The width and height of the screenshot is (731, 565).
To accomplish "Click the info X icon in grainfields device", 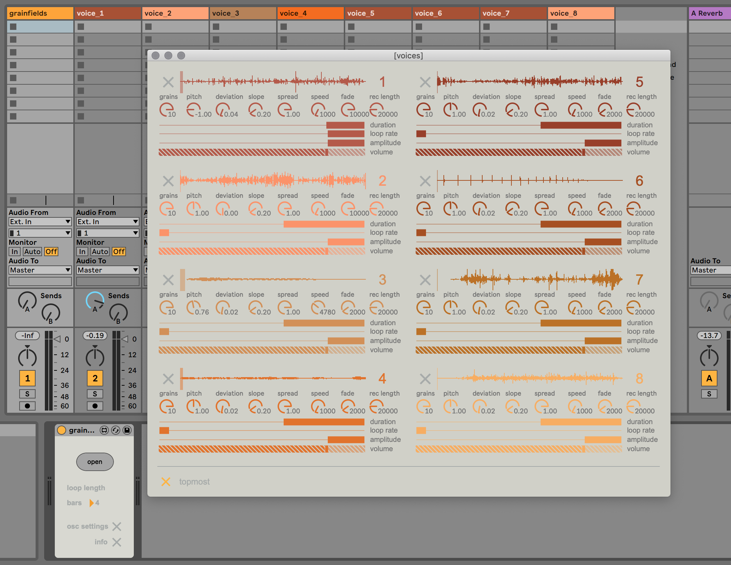I will pos(117,542).
